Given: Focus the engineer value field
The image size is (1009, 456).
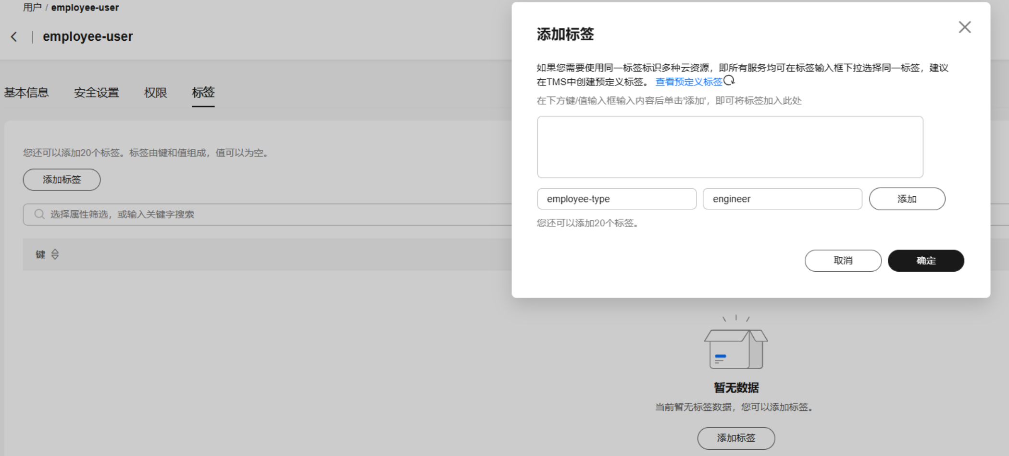Looking at the screenshot, I should tap(782, 199).
